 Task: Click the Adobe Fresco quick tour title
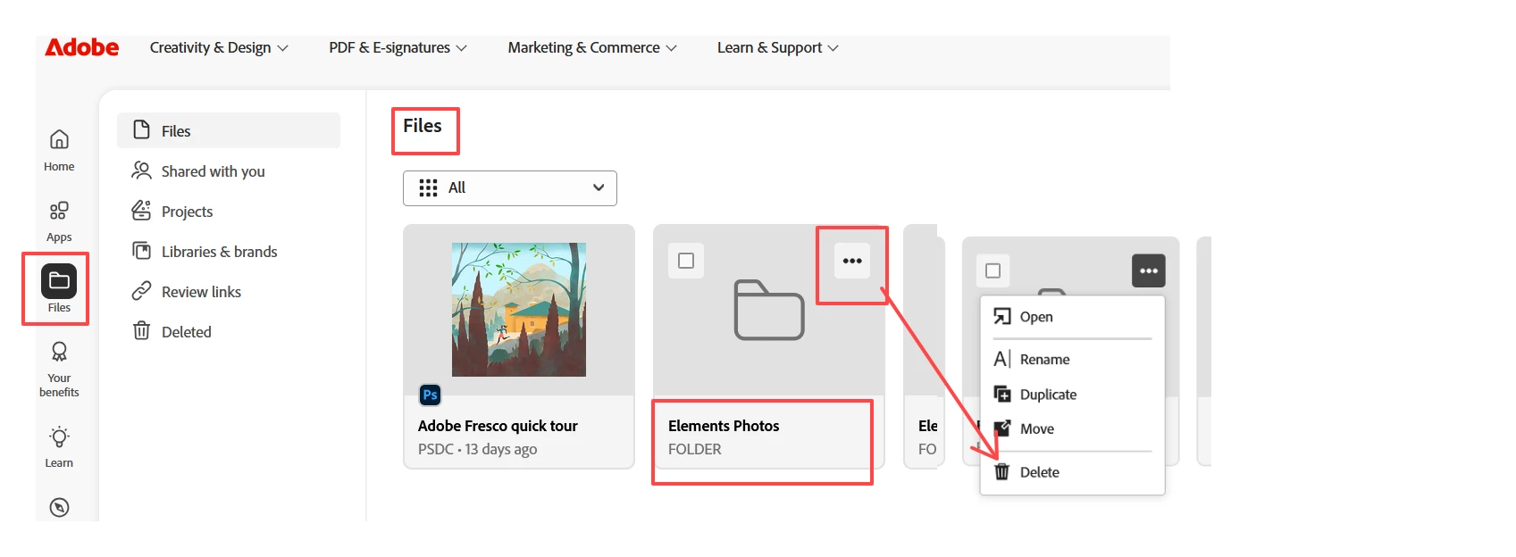click(498, 426)
